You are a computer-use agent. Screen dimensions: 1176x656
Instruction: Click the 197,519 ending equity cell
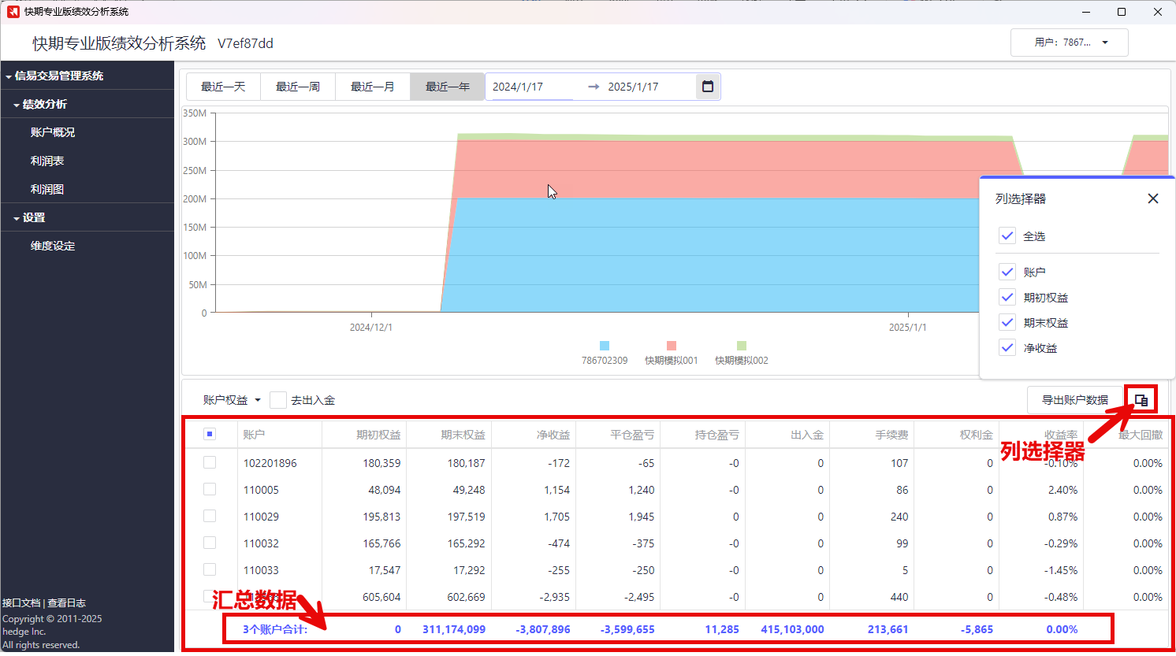(467, 517)
